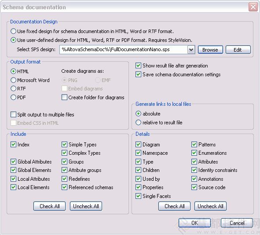Image resolution: width=260 pixels, height=235 pixels.
Task: Uncheck Enumerations in Details
Action: click(194, 153)
